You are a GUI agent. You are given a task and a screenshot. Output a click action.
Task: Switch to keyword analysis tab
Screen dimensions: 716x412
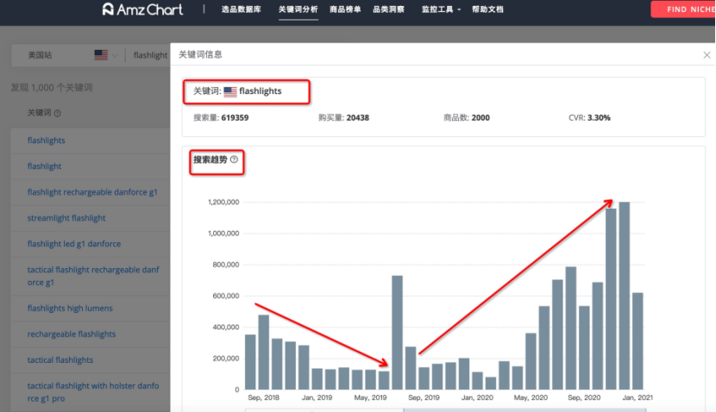[x=298, y=9]
